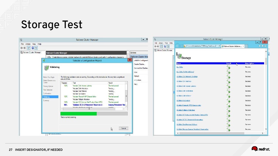
Task: Click the Name column header in Storage report
Action: pos(179,63)
